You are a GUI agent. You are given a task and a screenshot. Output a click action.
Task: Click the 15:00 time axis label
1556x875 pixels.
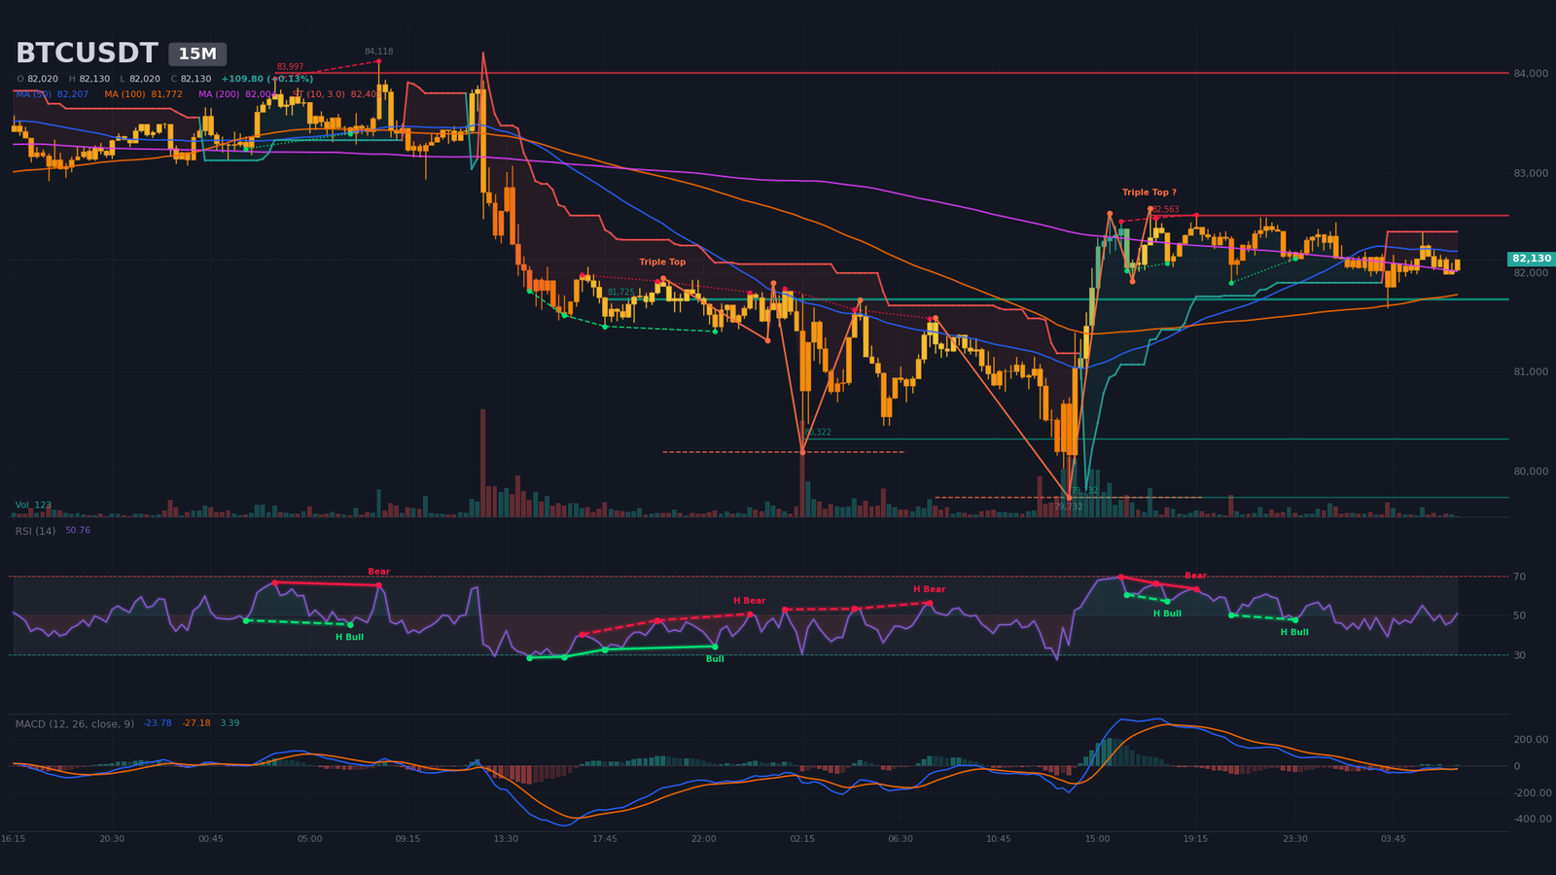click(x=1097, y=839)
